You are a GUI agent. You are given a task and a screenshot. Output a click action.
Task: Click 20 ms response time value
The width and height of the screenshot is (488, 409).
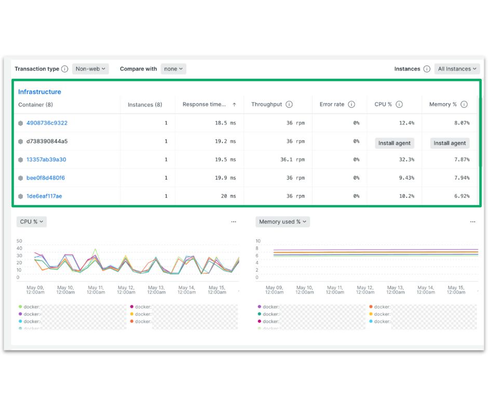click(228, 196)
